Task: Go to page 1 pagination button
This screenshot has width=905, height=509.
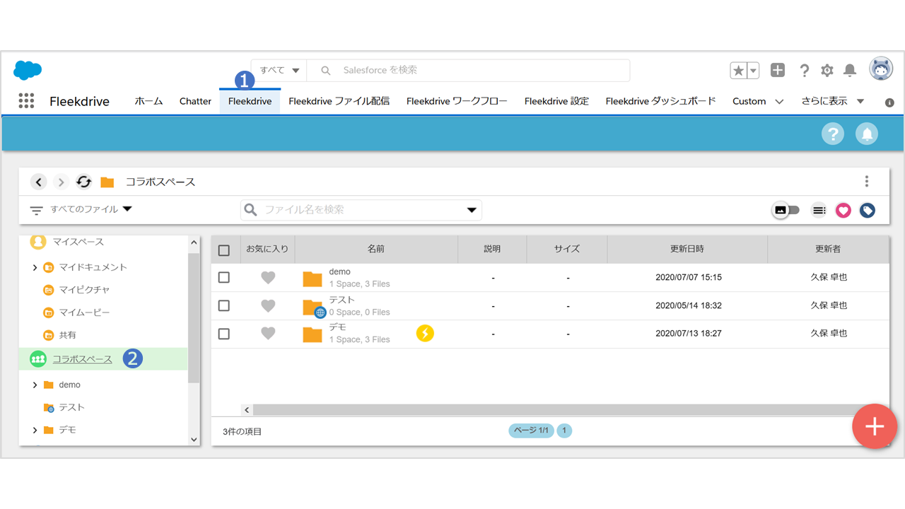Action: [564, 431]
